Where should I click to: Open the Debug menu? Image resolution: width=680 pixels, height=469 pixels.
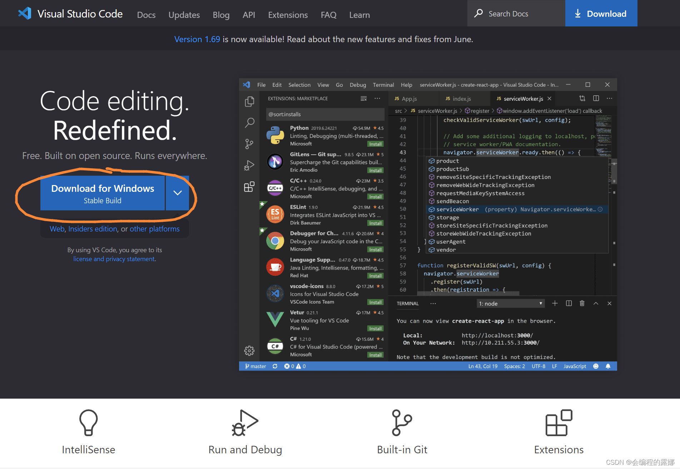358,85
